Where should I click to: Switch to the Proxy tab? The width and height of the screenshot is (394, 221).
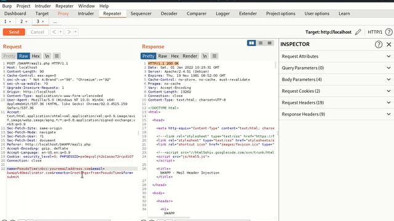click(x=63, y=14)
